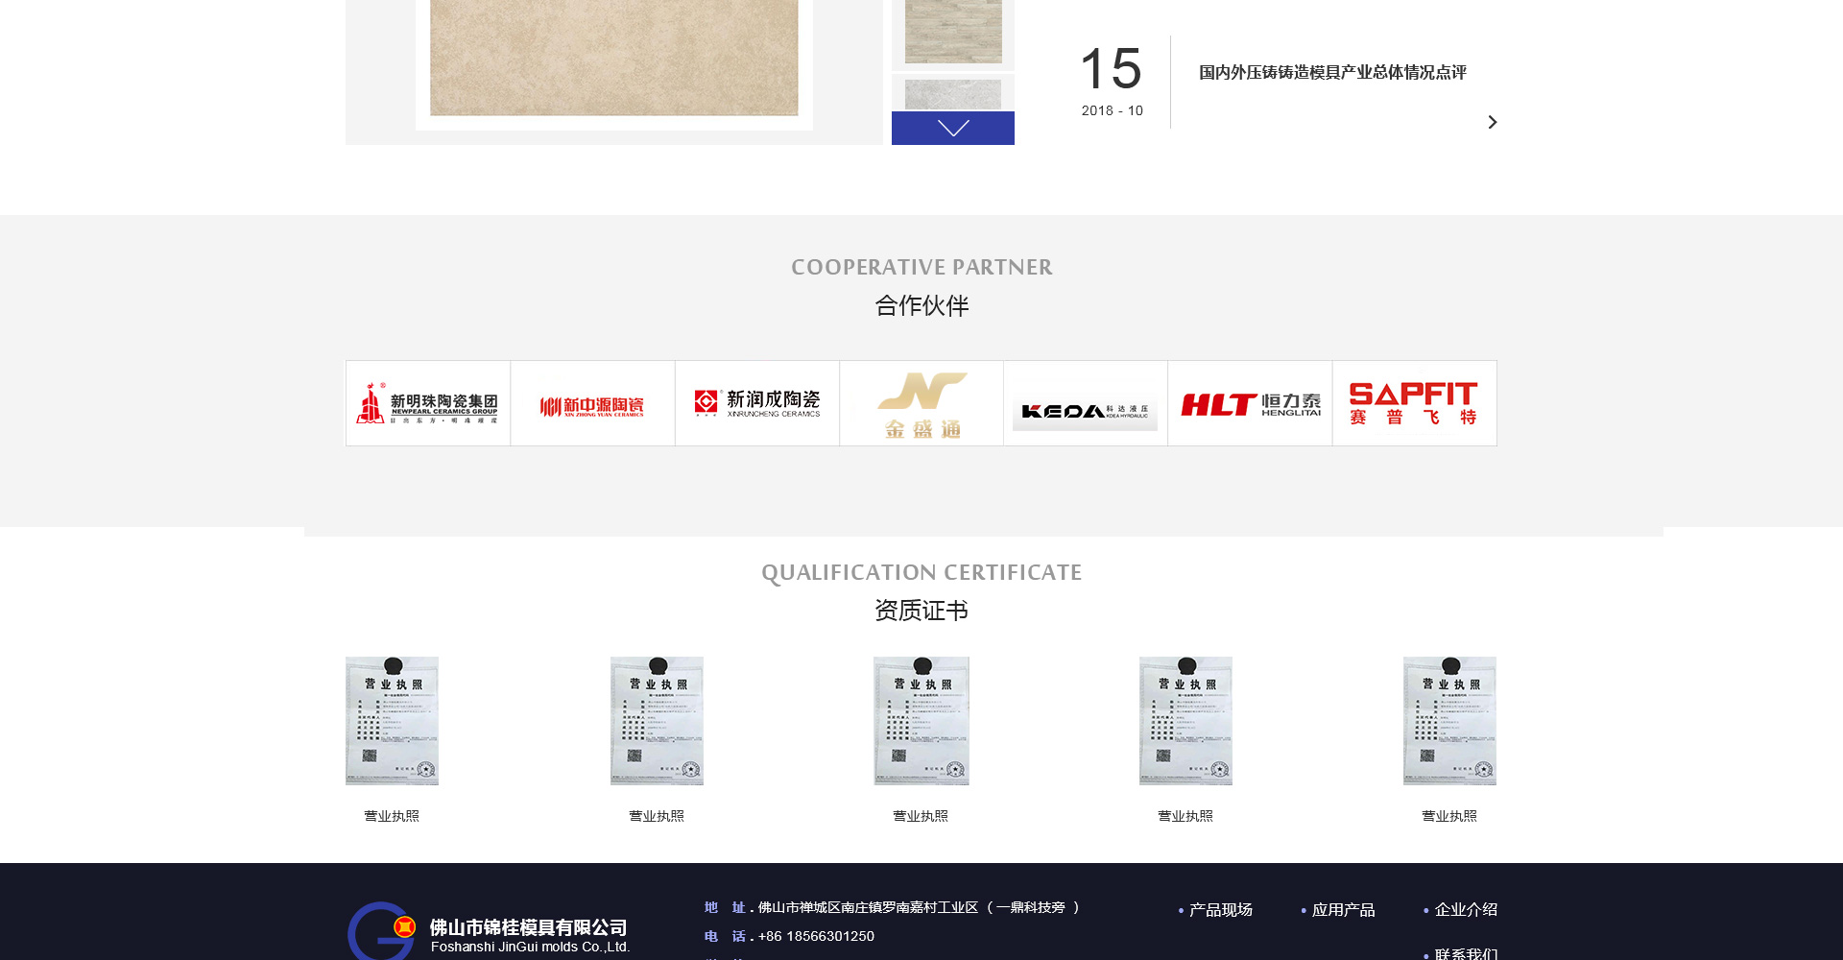Screen dimensions: 1843x960
Task: Open the 国内外压铸铸造模具产业总体情况点评 article
Action: (1332, 73)
